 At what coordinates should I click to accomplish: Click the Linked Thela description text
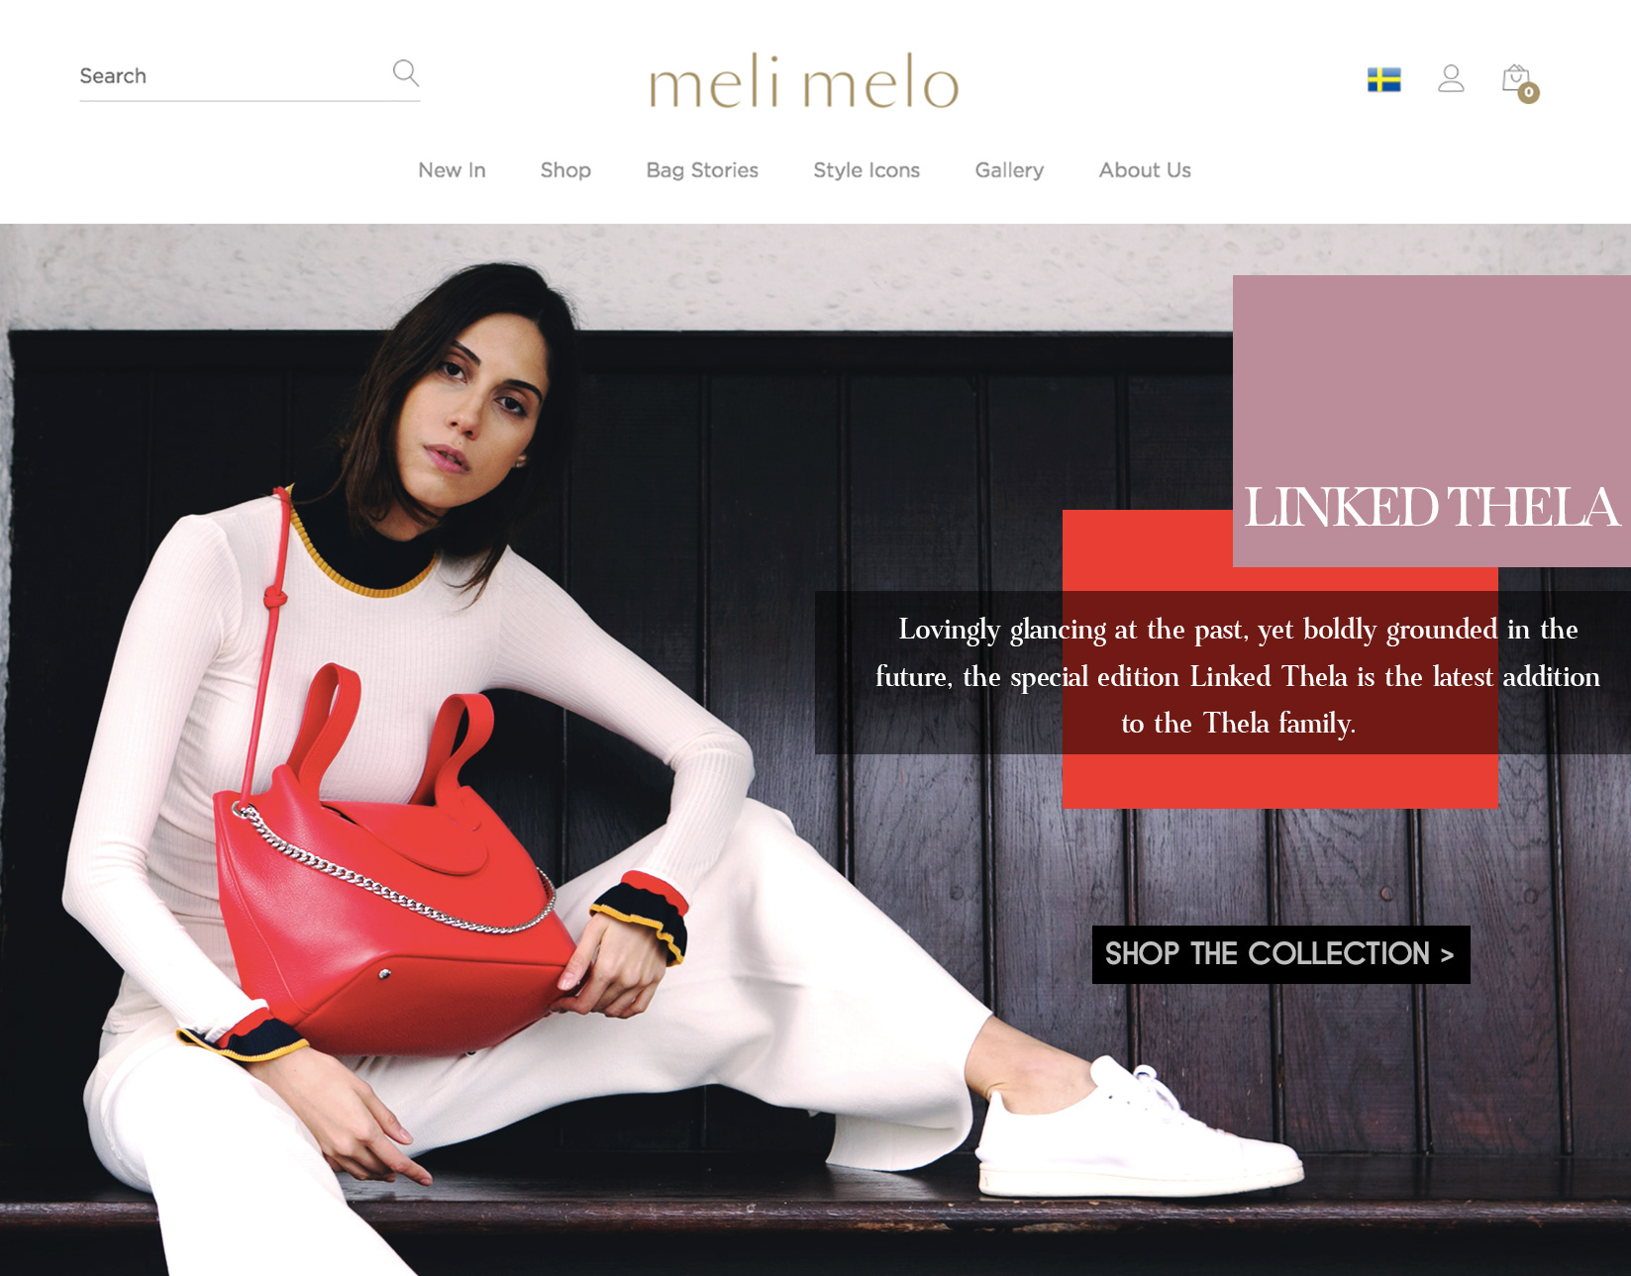tap(1238, 676)
